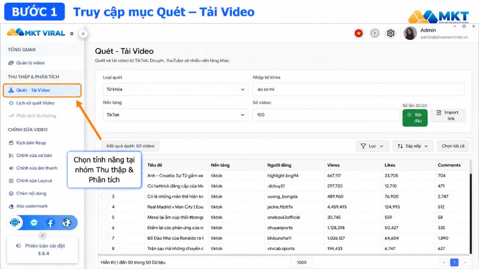Click the Tiêu đề column header

(x=155, y=165)
